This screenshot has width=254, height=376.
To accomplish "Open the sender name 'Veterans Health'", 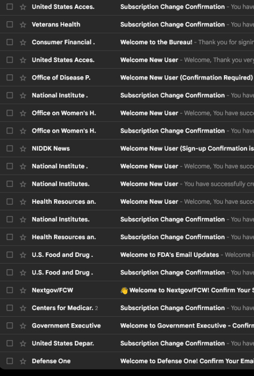I will tap(56, 24).
